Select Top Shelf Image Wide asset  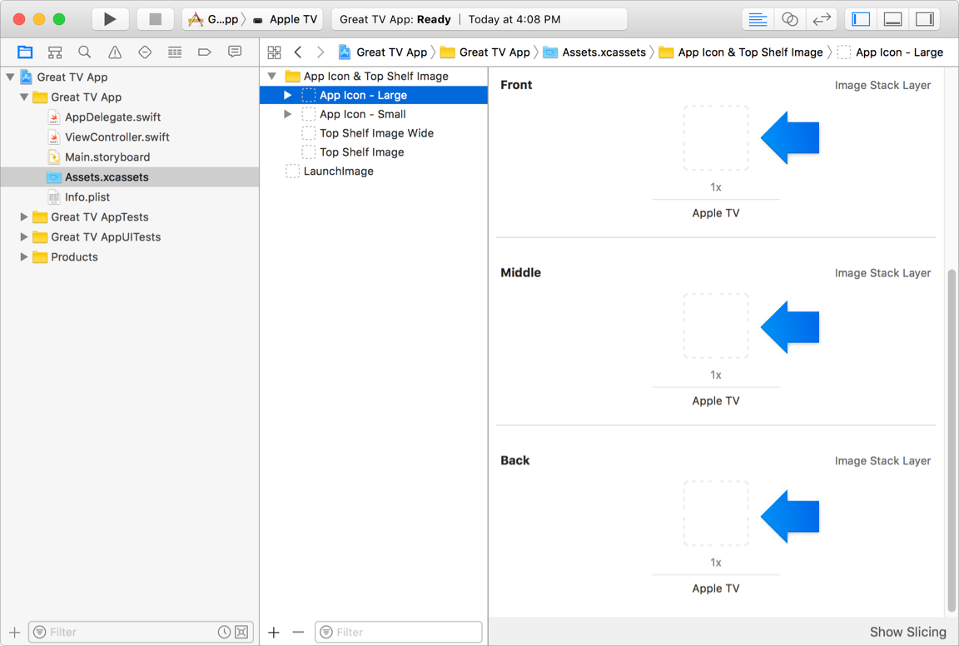coord(376,133)
